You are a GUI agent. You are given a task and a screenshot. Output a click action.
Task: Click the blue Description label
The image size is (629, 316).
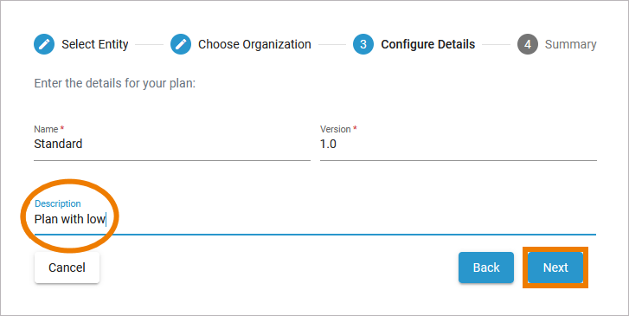coord(58,204)
